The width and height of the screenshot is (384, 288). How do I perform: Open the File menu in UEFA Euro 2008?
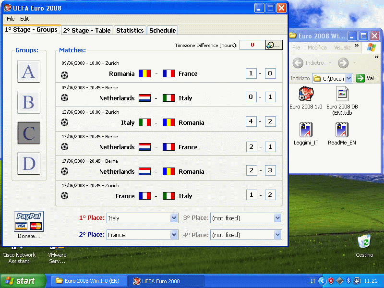tap(11, 19)
